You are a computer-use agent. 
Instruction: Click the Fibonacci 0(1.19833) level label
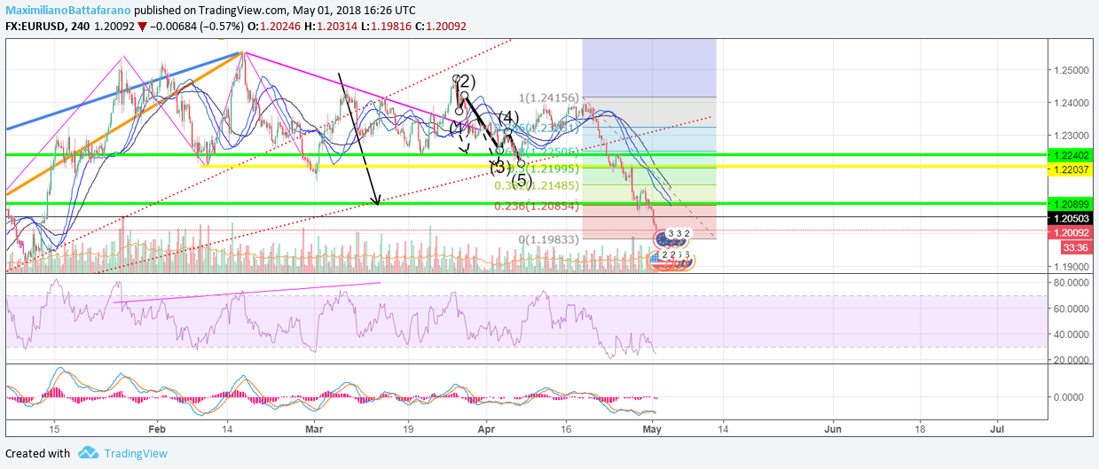point(549,239)
